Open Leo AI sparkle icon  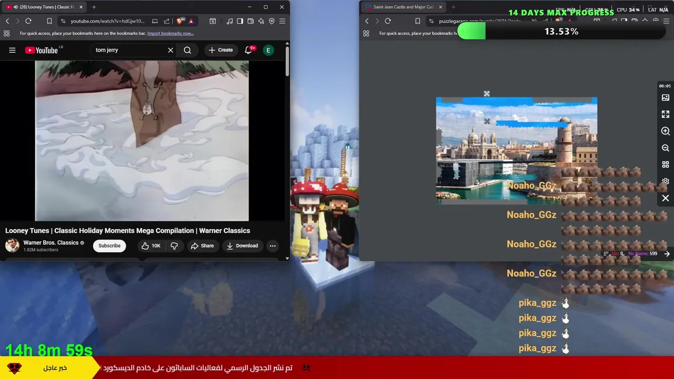pos(261,21)
